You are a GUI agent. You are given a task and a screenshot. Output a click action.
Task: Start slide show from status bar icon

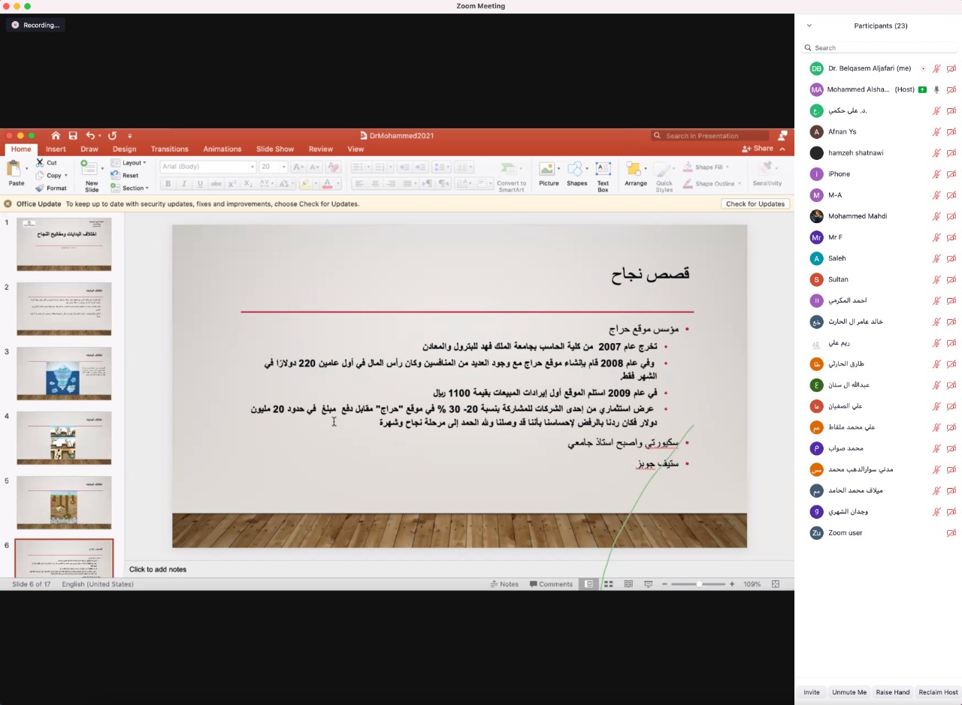(x=647, y=584)
